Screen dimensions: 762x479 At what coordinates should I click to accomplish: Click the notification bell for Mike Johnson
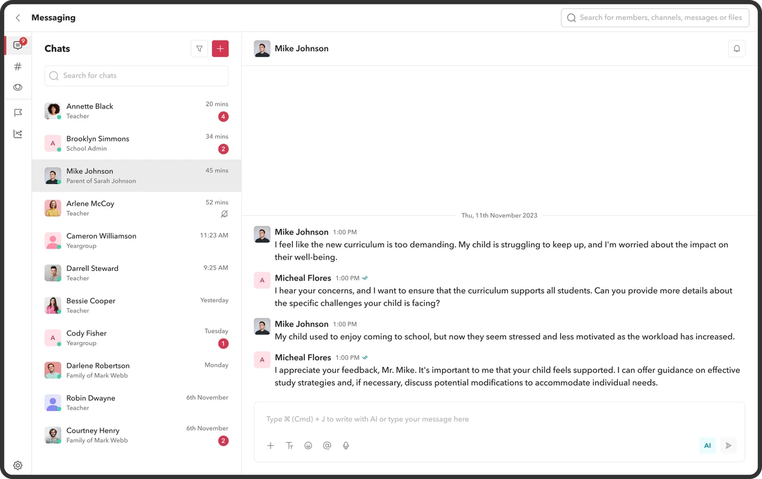click(737, 49)
